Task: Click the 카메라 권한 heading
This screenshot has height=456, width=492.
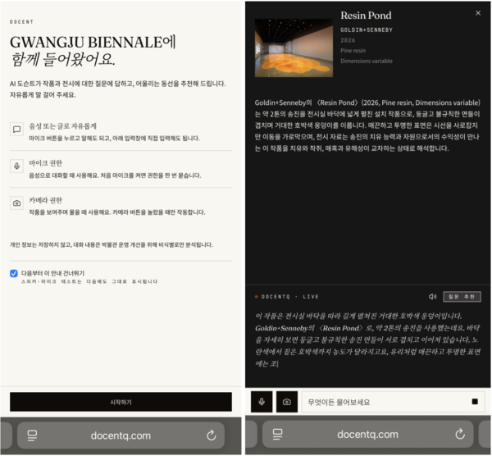Action: pos(45,200)
